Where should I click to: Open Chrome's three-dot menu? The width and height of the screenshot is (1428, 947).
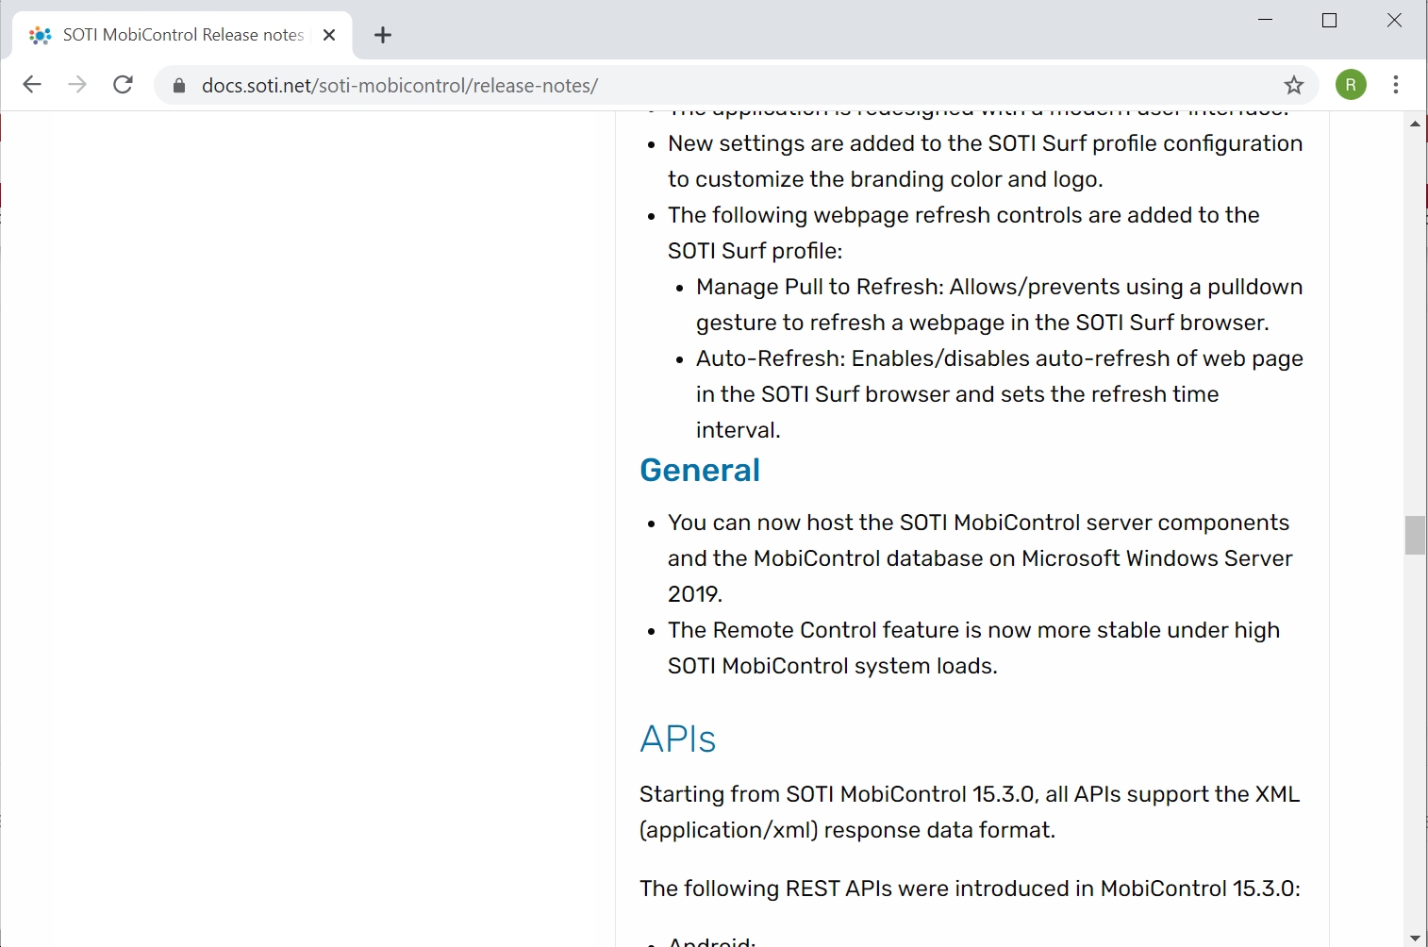(1395, 85)
